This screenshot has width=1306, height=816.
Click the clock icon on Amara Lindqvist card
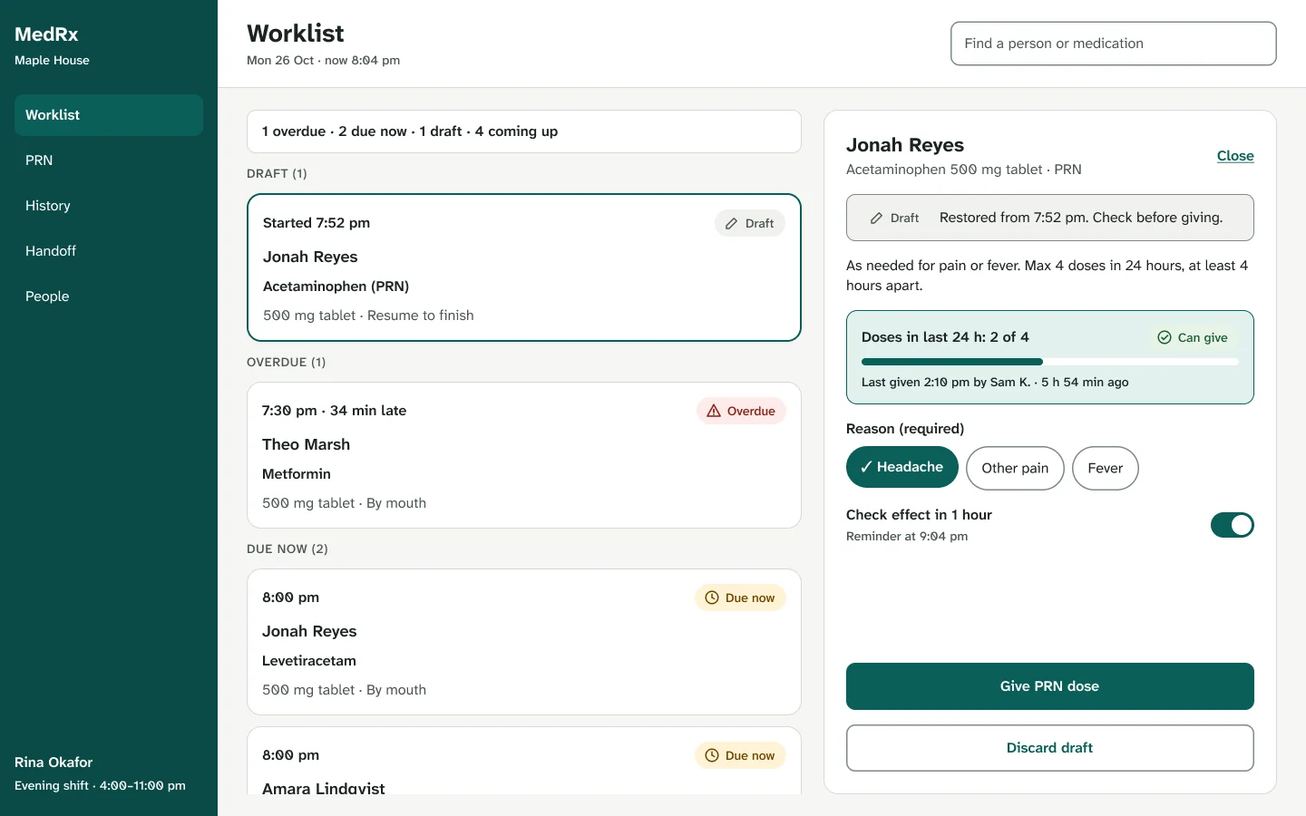pos(712,755)
